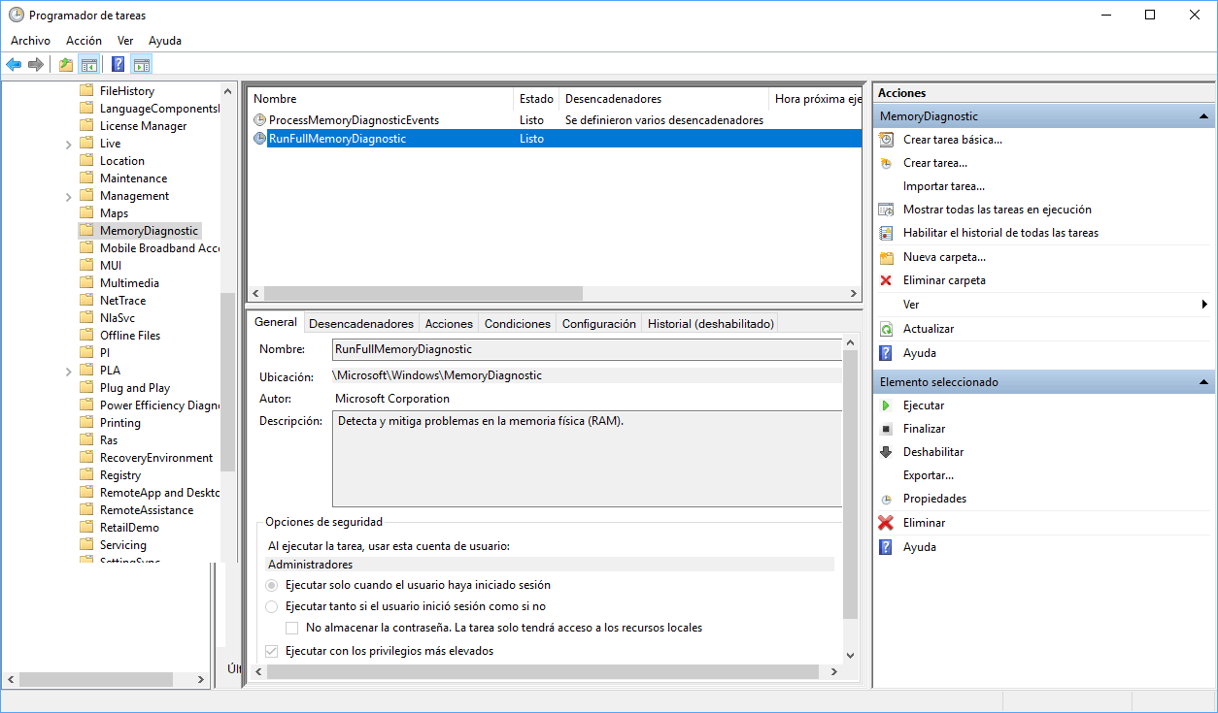Click Habilitar el historial icon
Image resolution: width=1218 pixels, height=713 pixels.
coord(886,233)
